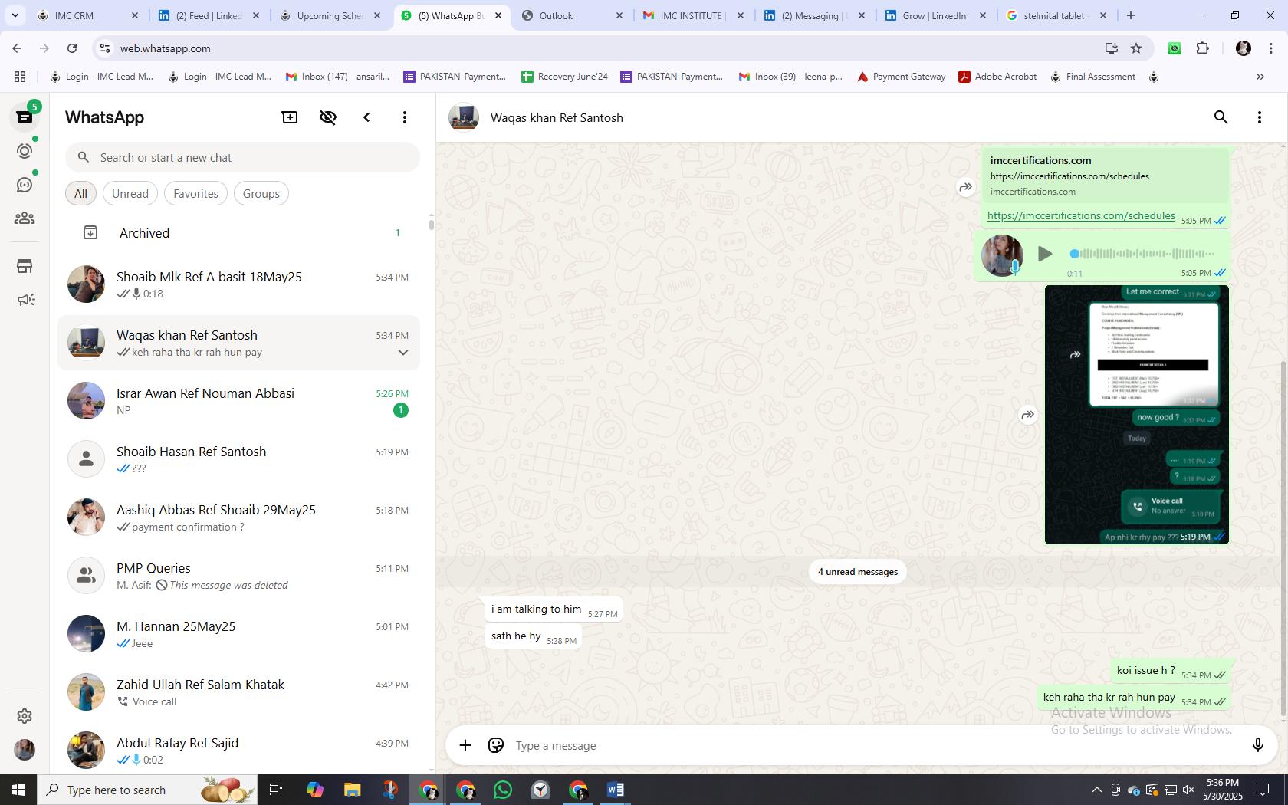This screenshot has height=805, width=1288.
Task: Select the Favorites chat filter
Action: pos(195,193)
